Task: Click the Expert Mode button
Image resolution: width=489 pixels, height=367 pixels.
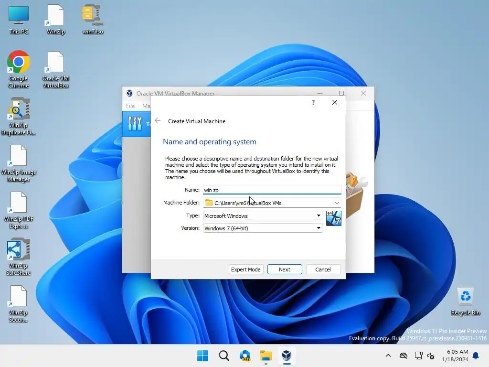Action: coord(246,270)
